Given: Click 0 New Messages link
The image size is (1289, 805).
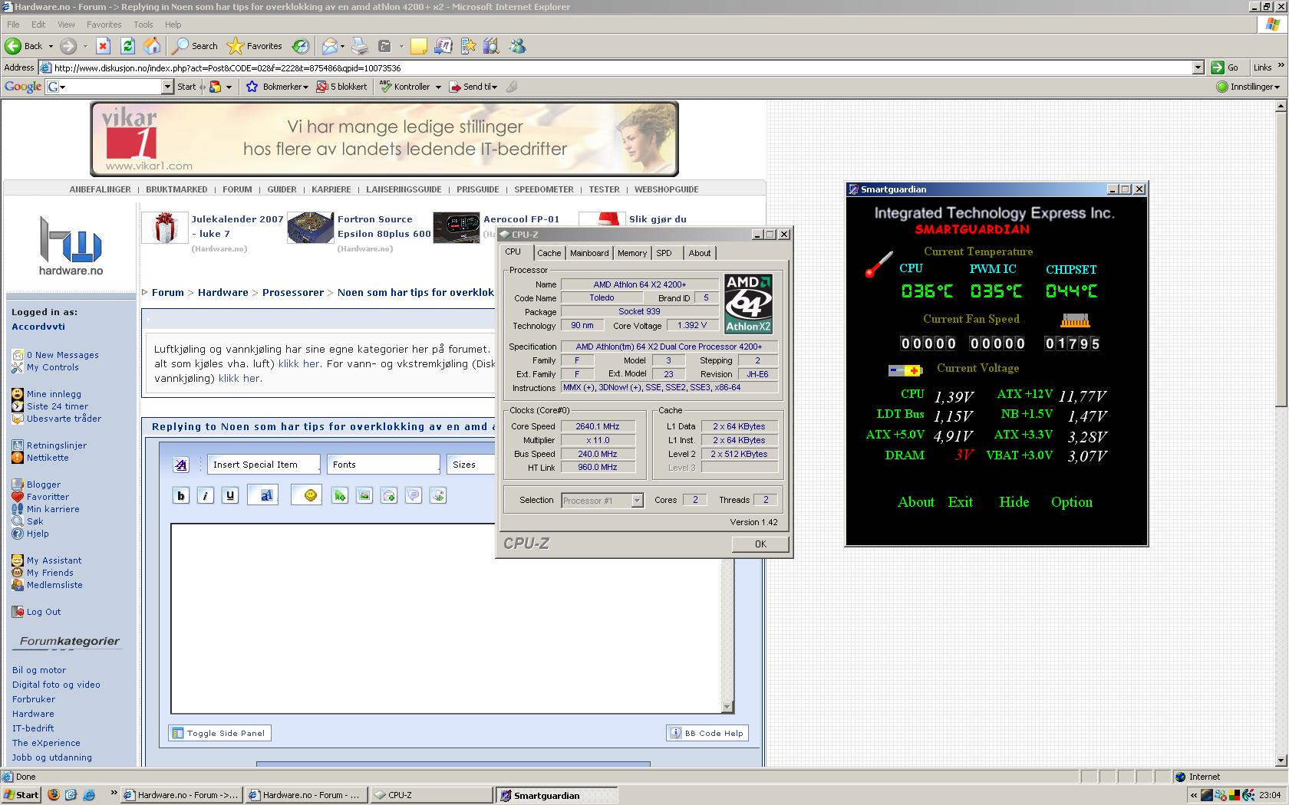Looking at the screenshot, I should pos(62,355).
